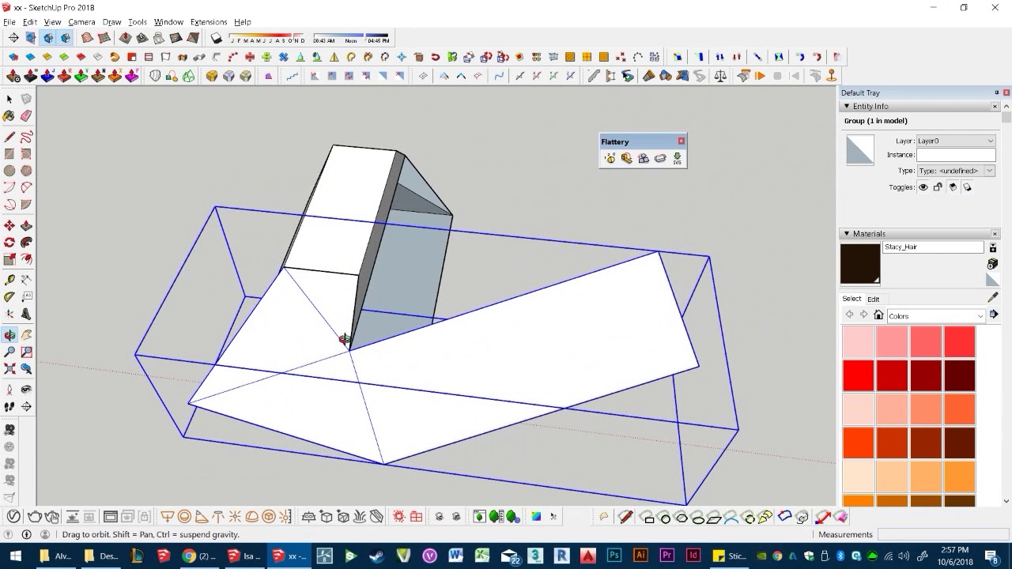
Task: Choose the Protractor tool
Action: coord(9,297)
